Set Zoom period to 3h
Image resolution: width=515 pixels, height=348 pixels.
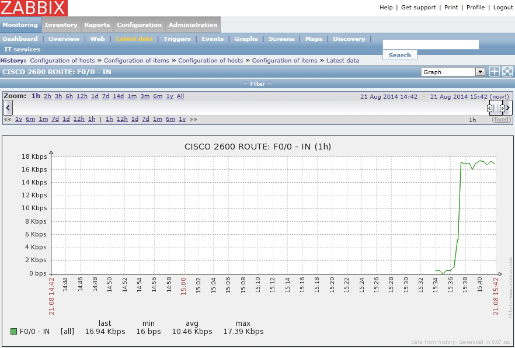point(58,96)
